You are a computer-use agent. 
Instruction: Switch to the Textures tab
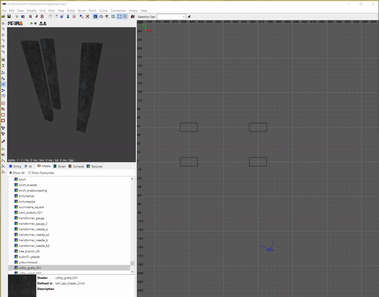95,166
